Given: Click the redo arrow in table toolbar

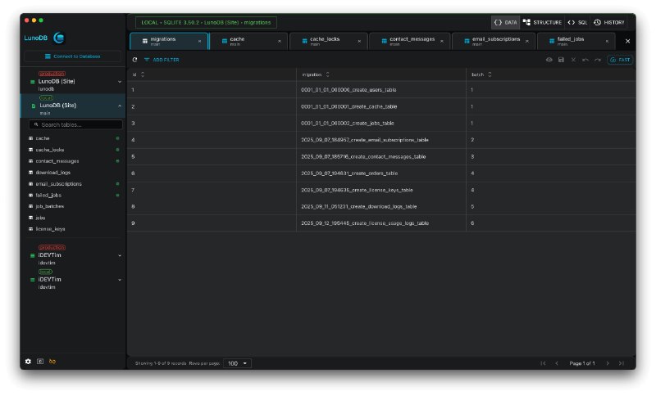Looking at the screenshot, I should 598,60.
